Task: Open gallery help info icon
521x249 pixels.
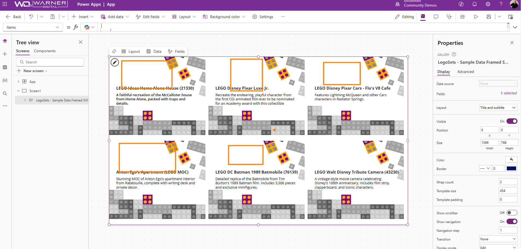Action: click(454, 54)
